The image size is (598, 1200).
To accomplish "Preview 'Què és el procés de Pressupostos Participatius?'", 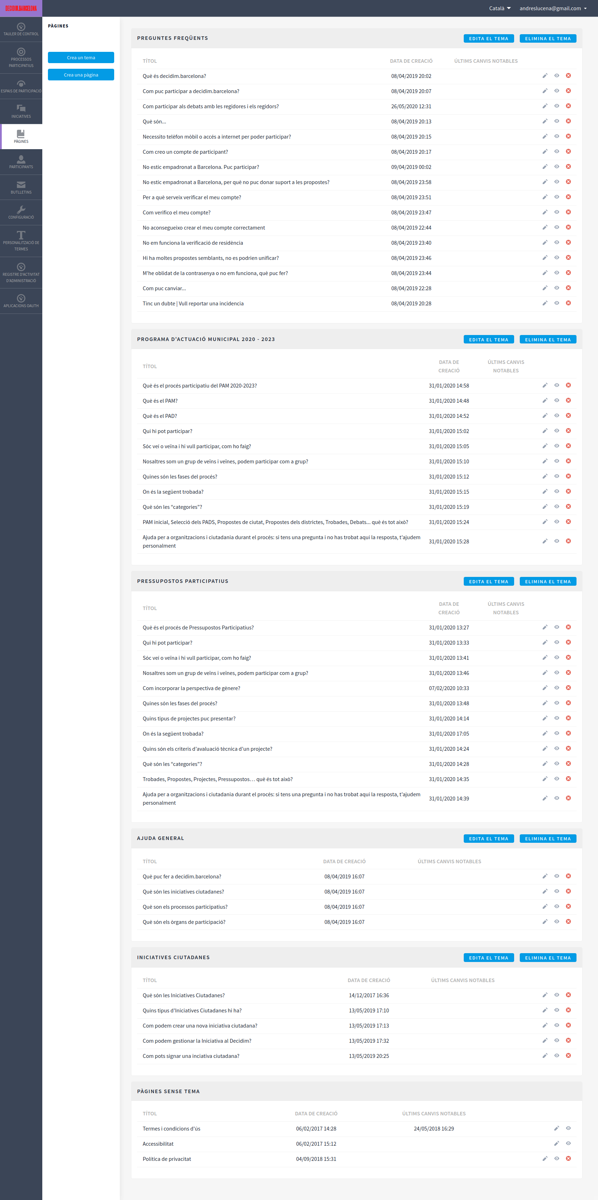I will coord(556,627).
